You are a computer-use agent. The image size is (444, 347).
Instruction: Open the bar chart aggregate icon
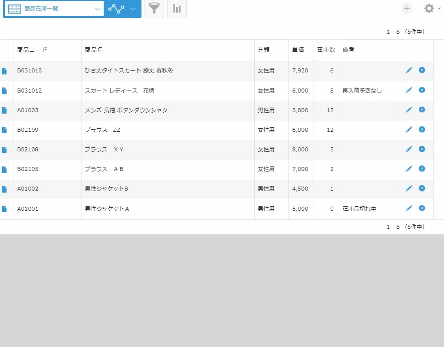[x=177, y=9]
